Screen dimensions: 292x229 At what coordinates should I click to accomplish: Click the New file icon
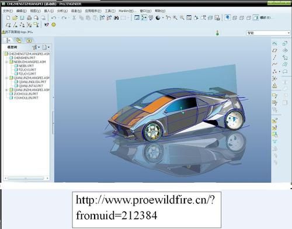tap(8, 18)
